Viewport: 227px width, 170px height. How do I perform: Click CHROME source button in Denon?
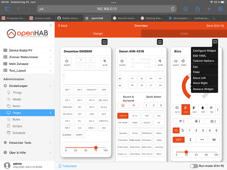pyautogui.click(x=123, y=116)
